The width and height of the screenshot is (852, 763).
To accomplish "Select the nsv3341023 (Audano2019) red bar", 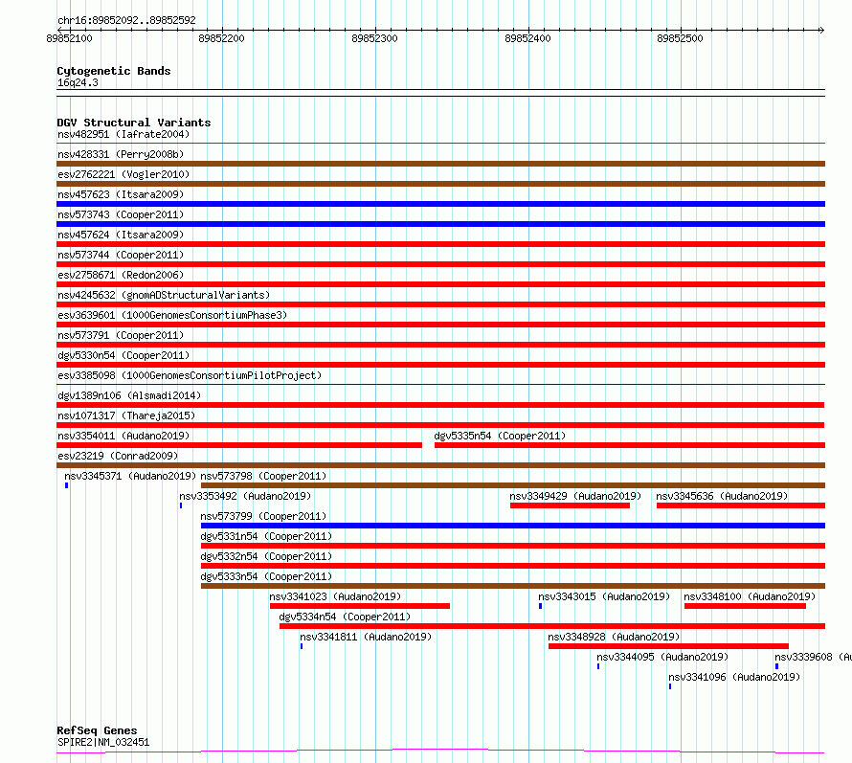I will click(360, 606).
